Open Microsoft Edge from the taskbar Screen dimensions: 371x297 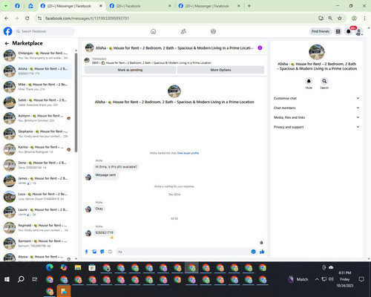pyautogui.click(x=50, y=268)
